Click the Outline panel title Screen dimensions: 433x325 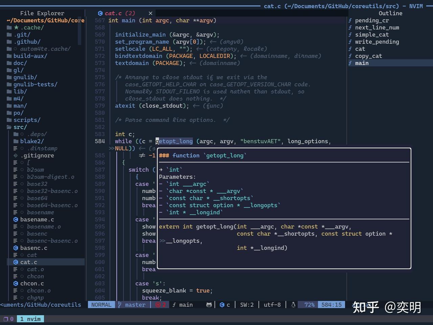point(390,13)
